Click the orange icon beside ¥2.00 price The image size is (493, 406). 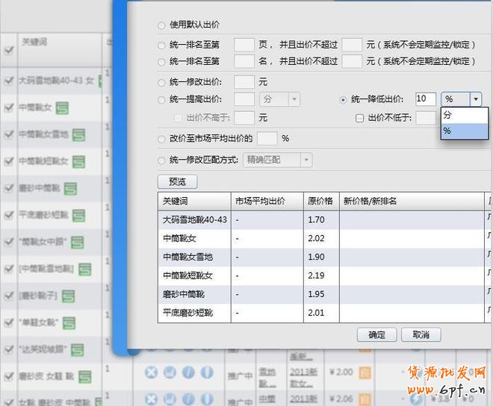pyautogui.click(x=366, y=372)
